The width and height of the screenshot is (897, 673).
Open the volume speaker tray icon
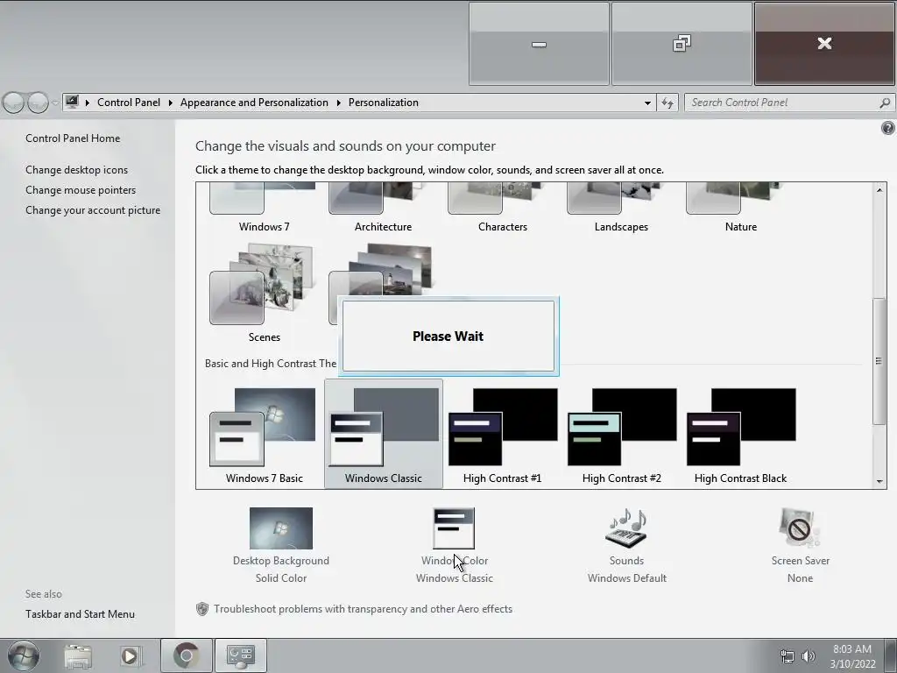tap(808, 656)
